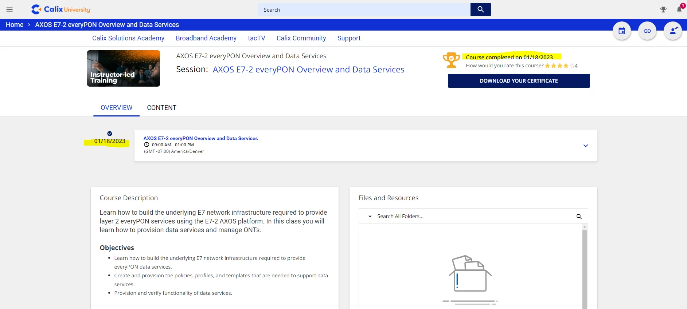687x309 pixels.
Task: Click Download Your Certificate button
Action: tap(519, 81)
